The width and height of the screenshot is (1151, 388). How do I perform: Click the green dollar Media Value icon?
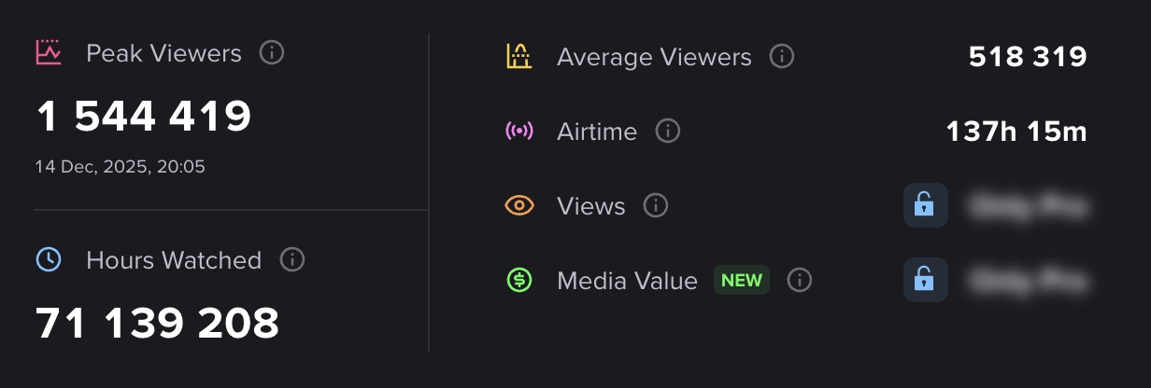coord(519,280)
